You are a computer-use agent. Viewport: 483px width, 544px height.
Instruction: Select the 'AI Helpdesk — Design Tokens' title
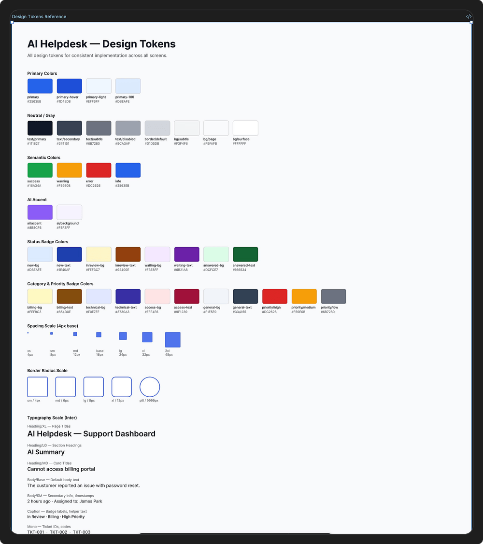pos(101,44)
